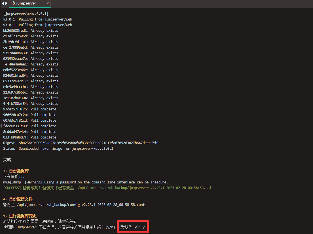Click the next-tab navigation arrow
This screenshot has height=234, width=313.
6,3
